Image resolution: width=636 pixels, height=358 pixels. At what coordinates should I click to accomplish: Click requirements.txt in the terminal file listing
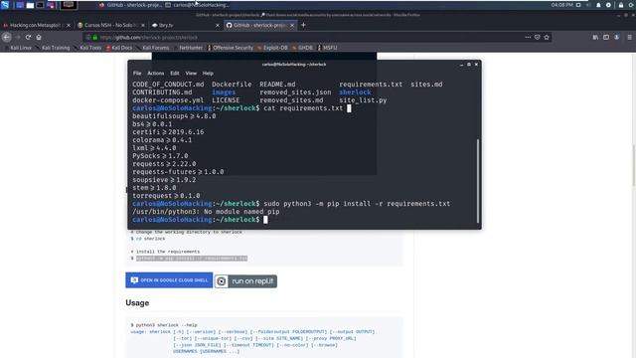(371, 85)
